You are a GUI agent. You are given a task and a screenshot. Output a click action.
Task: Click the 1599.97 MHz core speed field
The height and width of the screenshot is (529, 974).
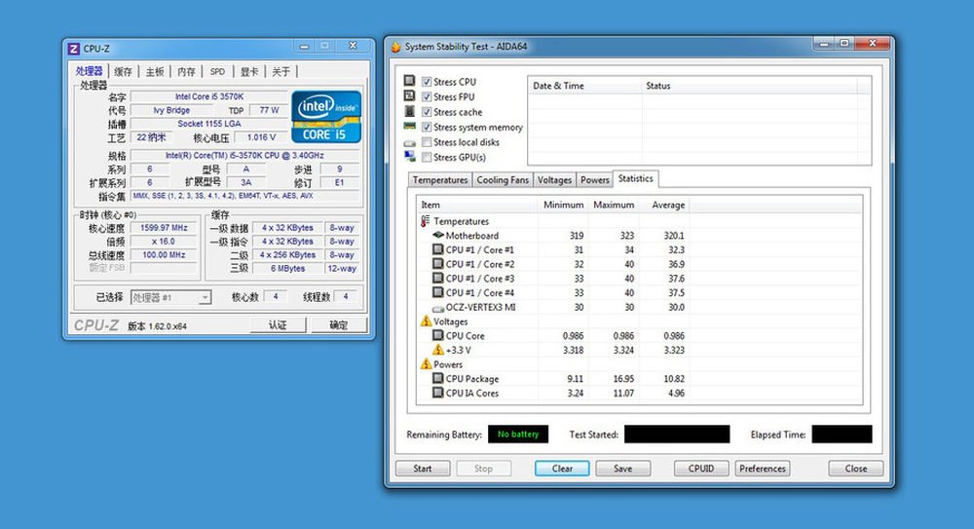click(164, 228)
